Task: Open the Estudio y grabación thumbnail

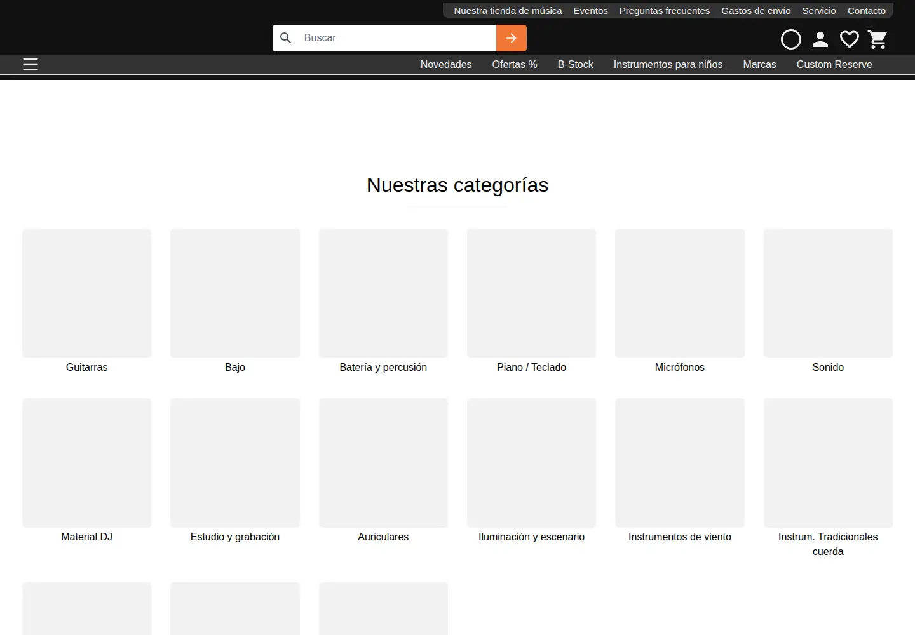Action: [235, 462]
